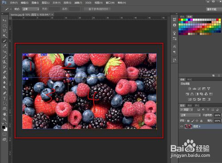The image size is (222, 163).
Task: Toggle lock image pixels brush icon
Action: click(x=193, y=121)
